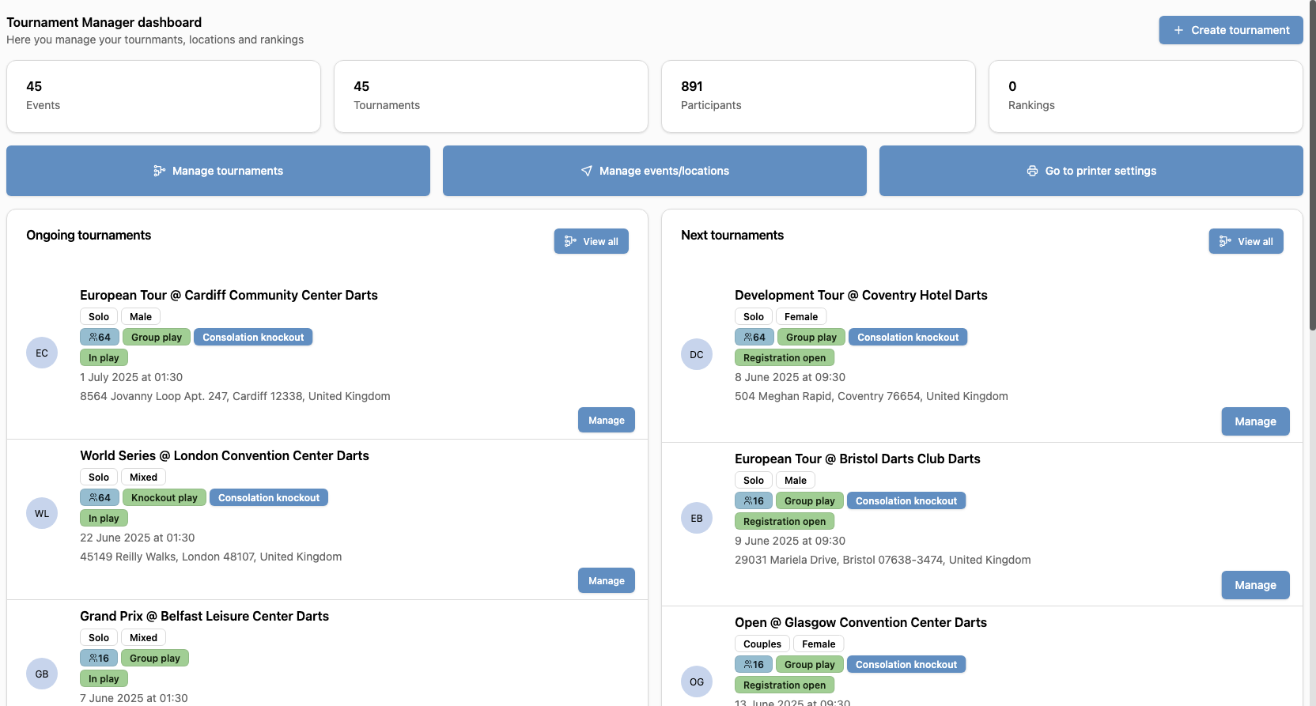Manage the European Tour Bristol tournament
The height and width of the screenshot is (706, 1316).
[x=1255, y=585]
